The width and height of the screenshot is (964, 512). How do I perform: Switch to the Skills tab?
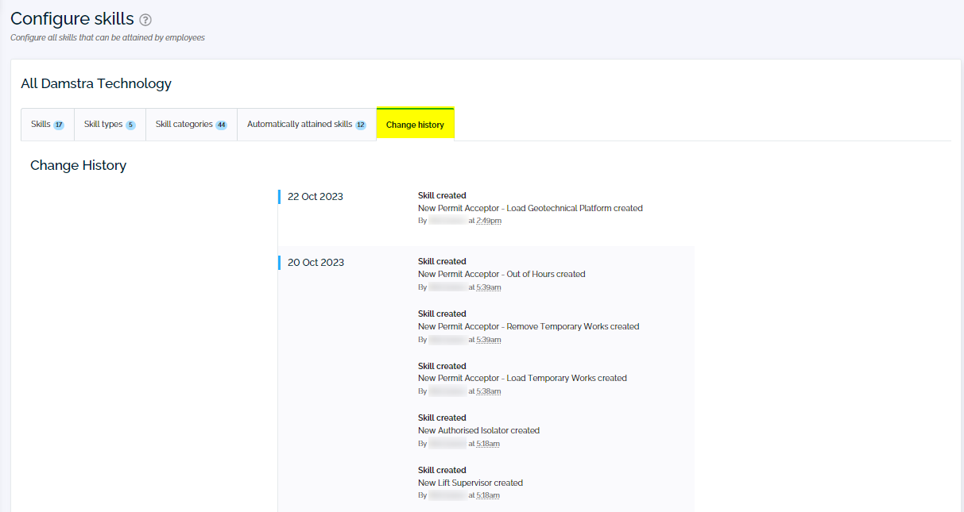41,124
